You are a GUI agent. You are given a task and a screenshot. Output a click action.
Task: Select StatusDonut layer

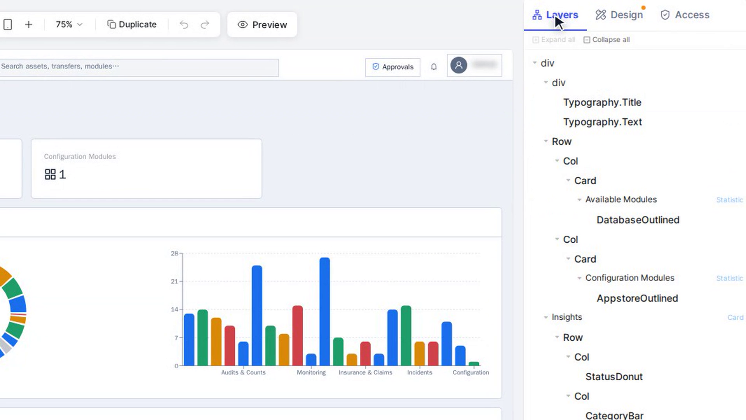(614, 376)
